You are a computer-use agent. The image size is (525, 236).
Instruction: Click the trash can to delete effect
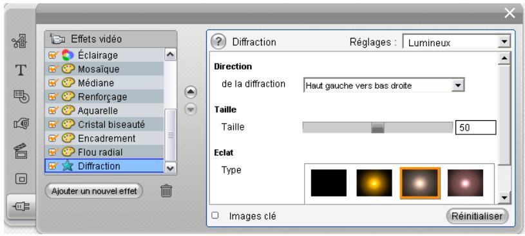coord(166,191)
